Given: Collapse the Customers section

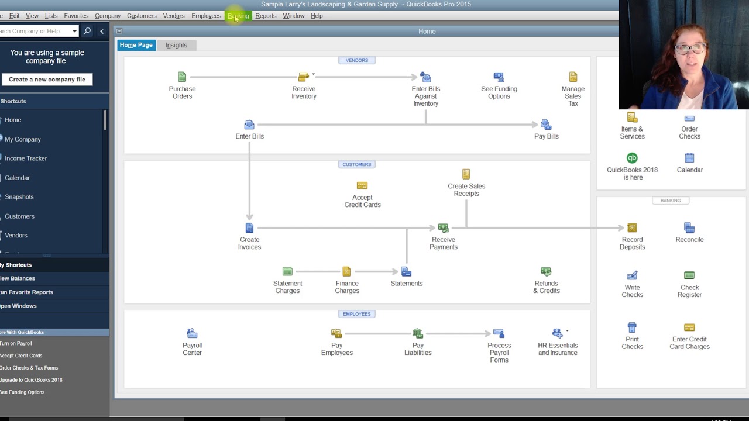Looking at the screenshot, I should [357, 164].
